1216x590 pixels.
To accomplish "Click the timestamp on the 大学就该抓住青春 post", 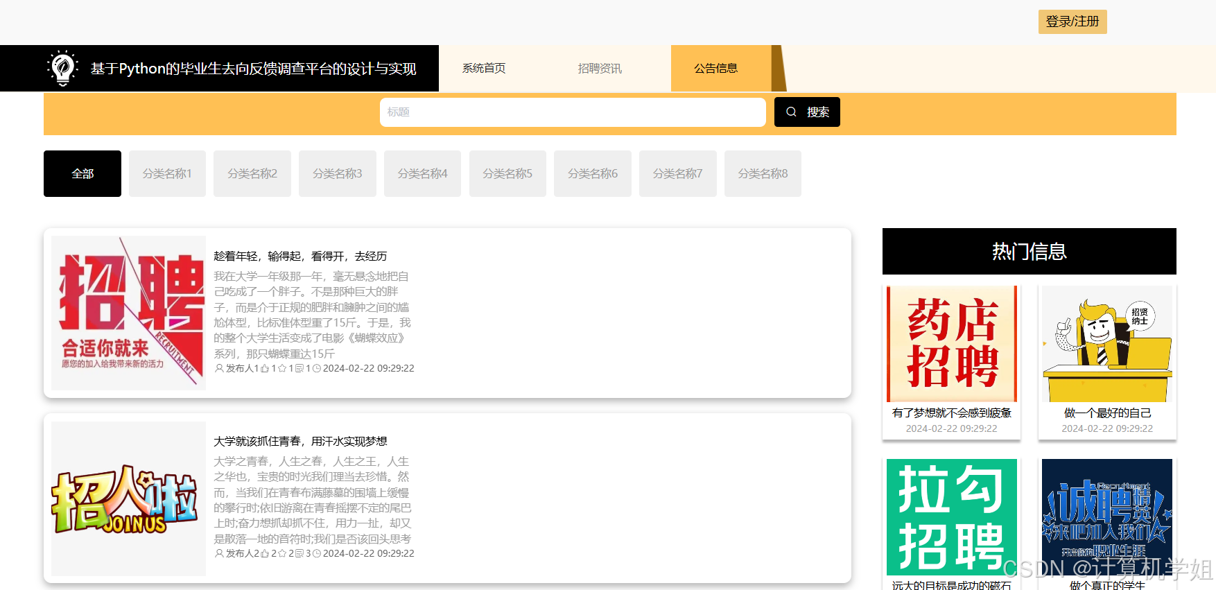I will (369, 554).
